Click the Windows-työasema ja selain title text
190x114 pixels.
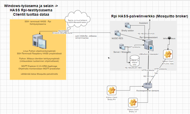[x=31, y=10]
